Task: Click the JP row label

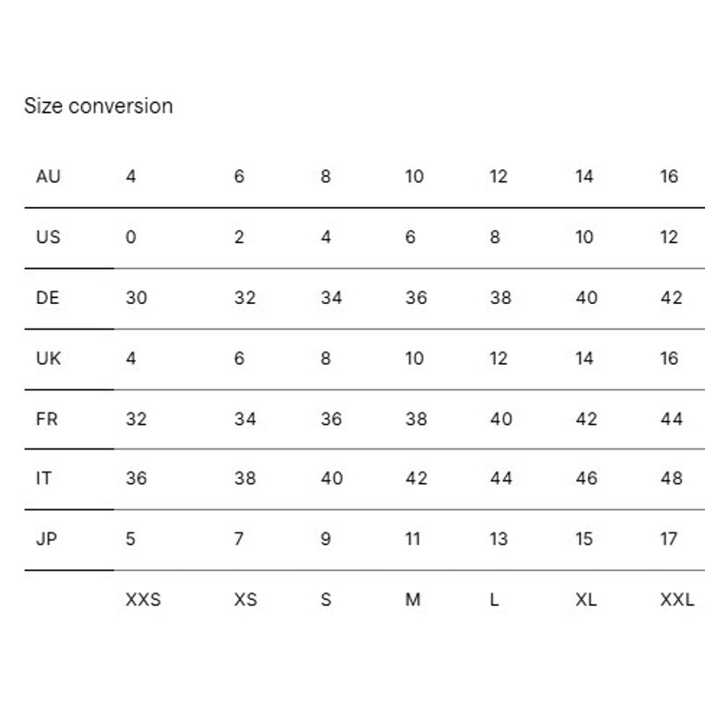Action: click(47, 538)
